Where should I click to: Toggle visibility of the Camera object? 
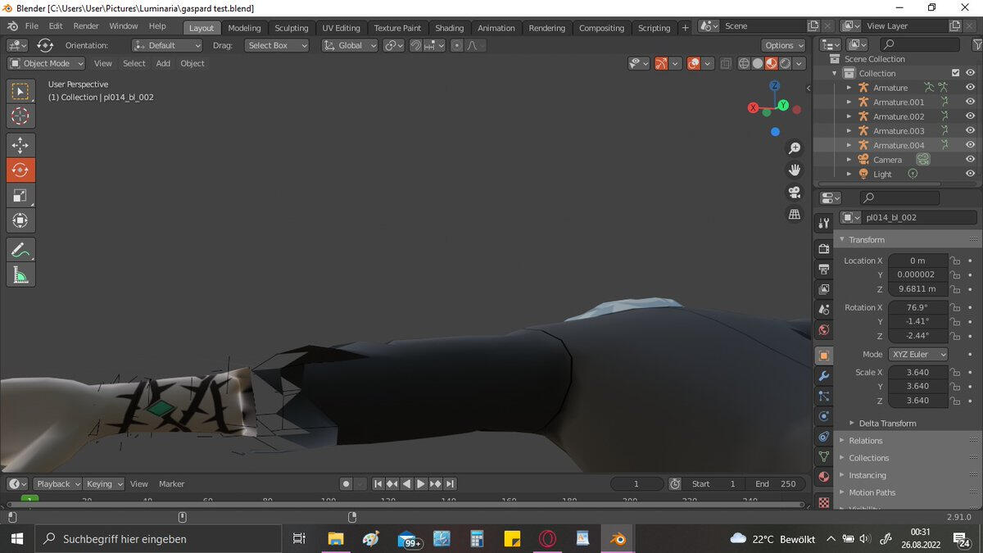(970, 160)
